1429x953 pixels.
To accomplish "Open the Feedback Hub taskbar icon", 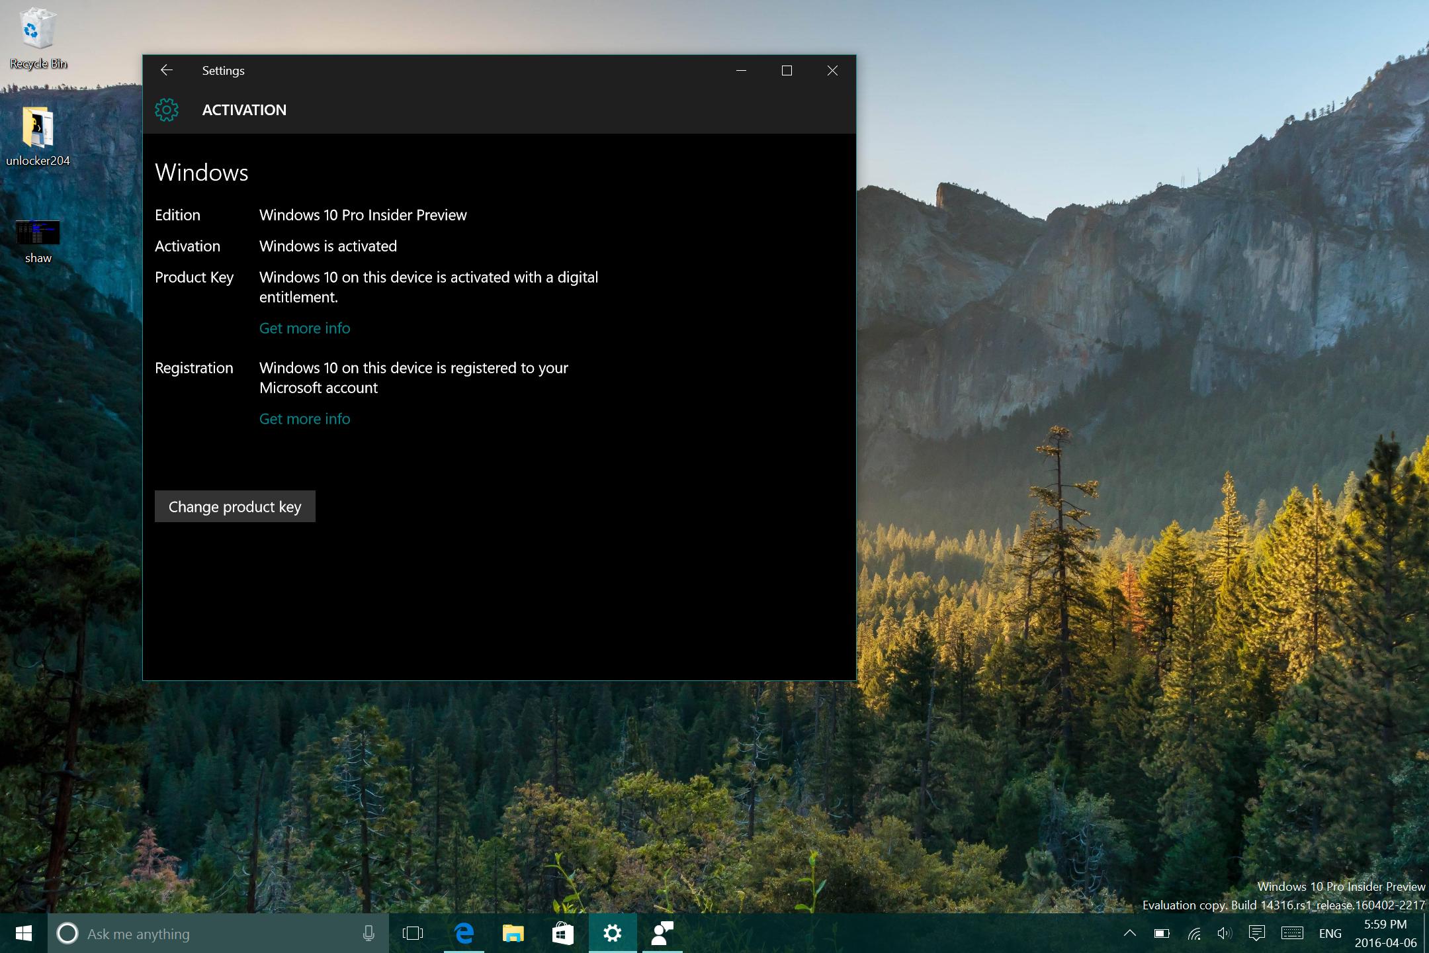I will [662, 934].
